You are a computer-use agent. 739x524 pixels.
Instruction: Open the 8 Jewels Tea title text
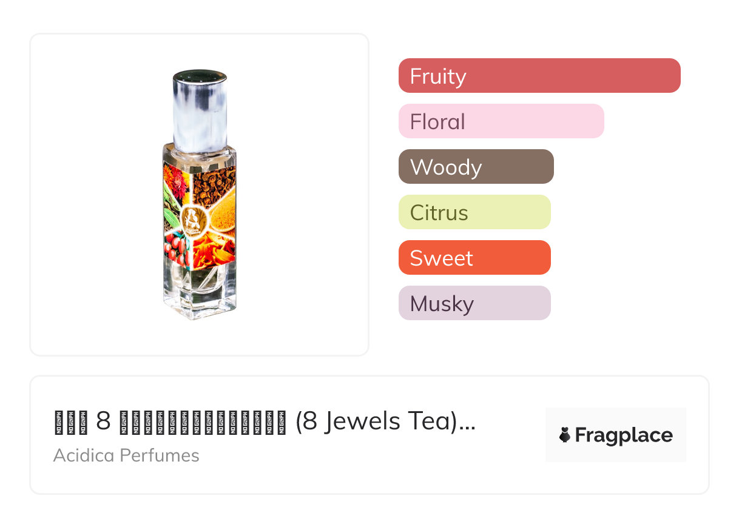click(x=376, y=422)
